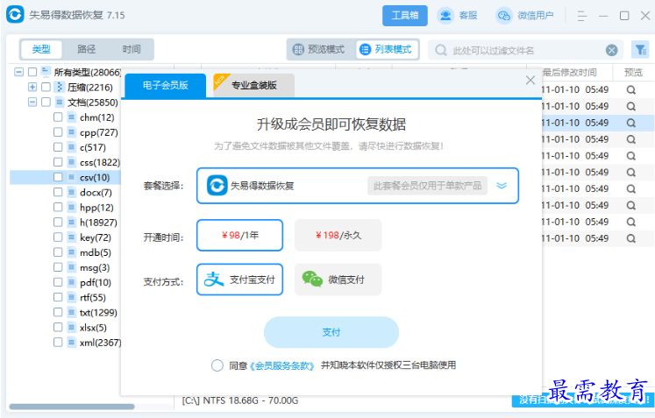Collapse the 所有类型 tree node
The image size is (655, 418).
click(18, 72)
